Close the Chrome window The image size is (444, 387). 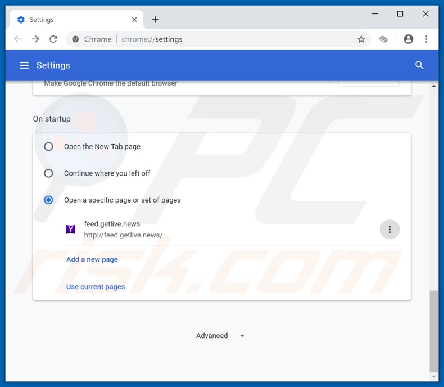[425, 13]
